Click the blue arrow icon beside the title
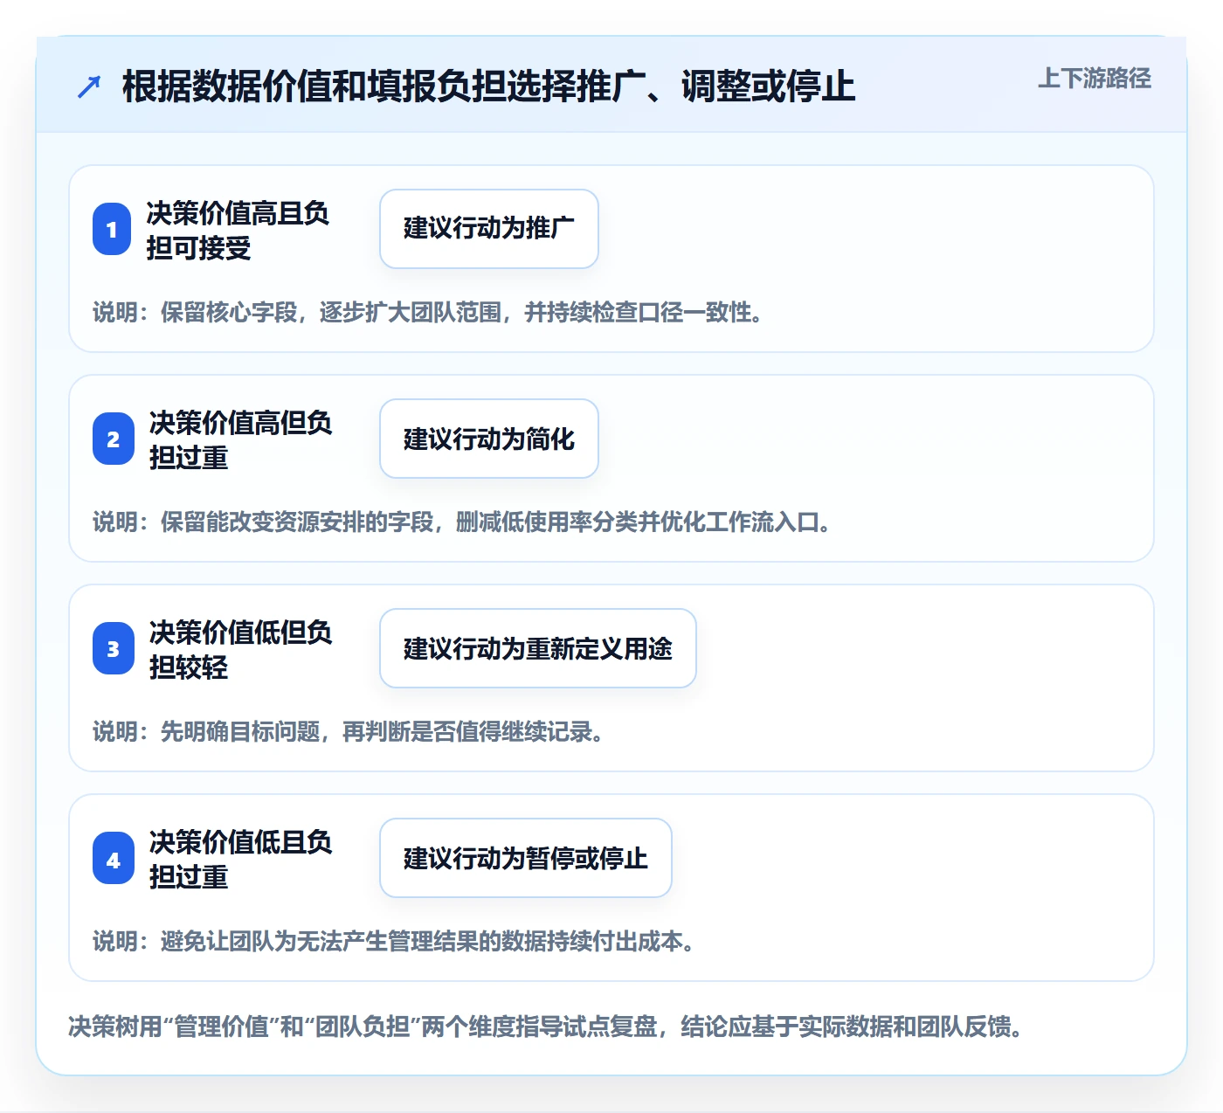This screenshot has height=1113, width=1223. (89, 86)
